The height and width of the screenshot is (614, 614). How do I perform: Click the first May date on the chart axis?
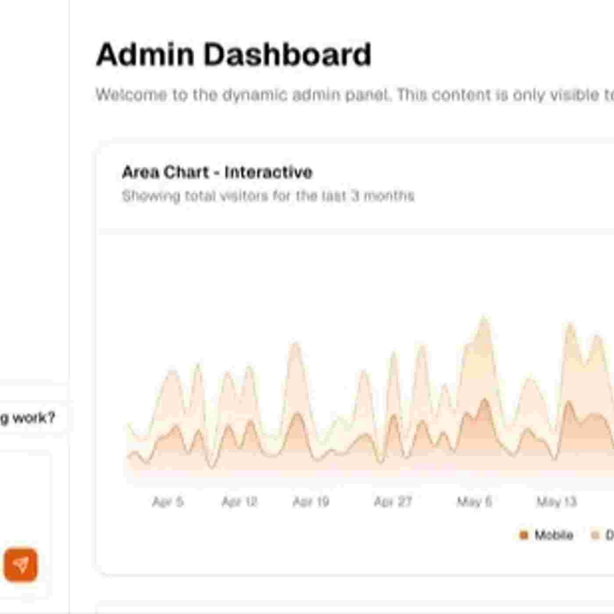click(474, 501)
